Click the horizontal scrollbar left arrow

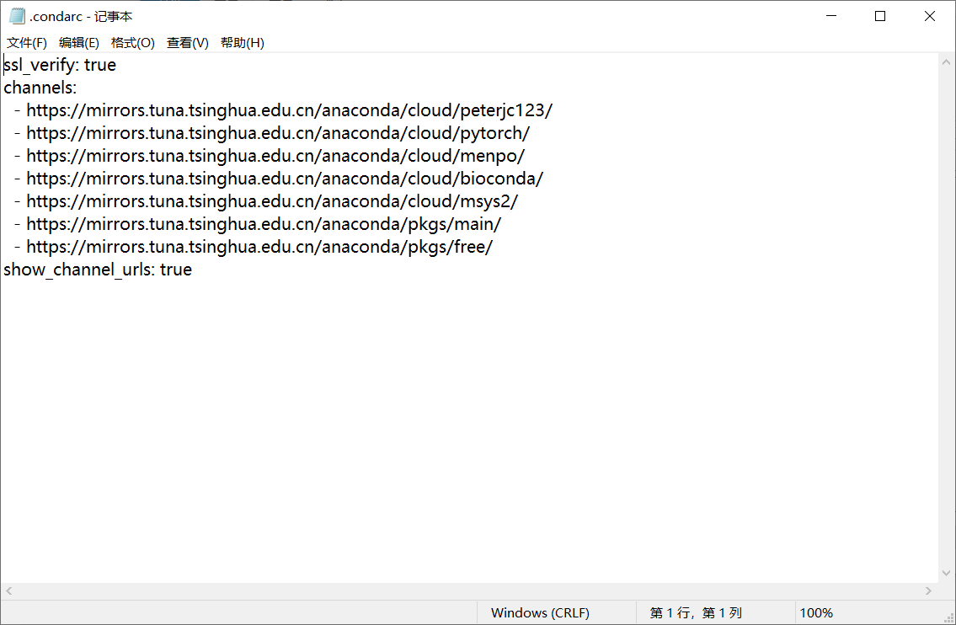(x=8, y=590)
